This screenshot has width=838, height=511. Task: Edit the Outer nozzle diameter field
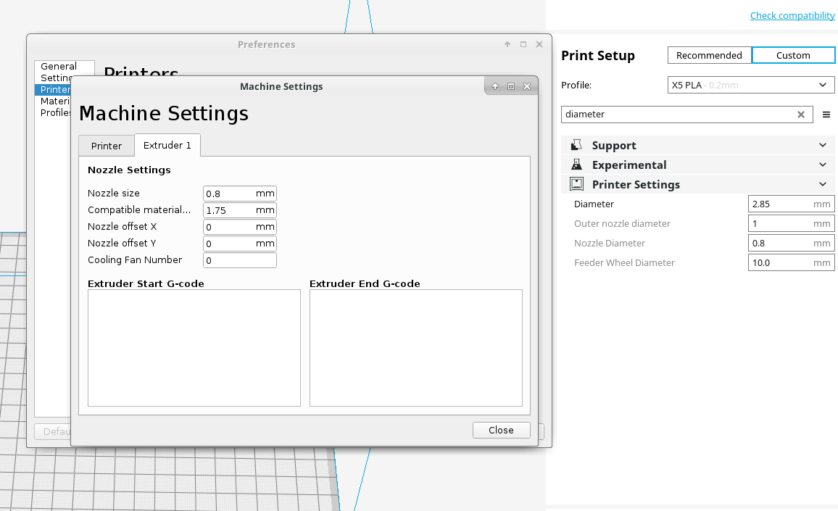coord(791,223)
